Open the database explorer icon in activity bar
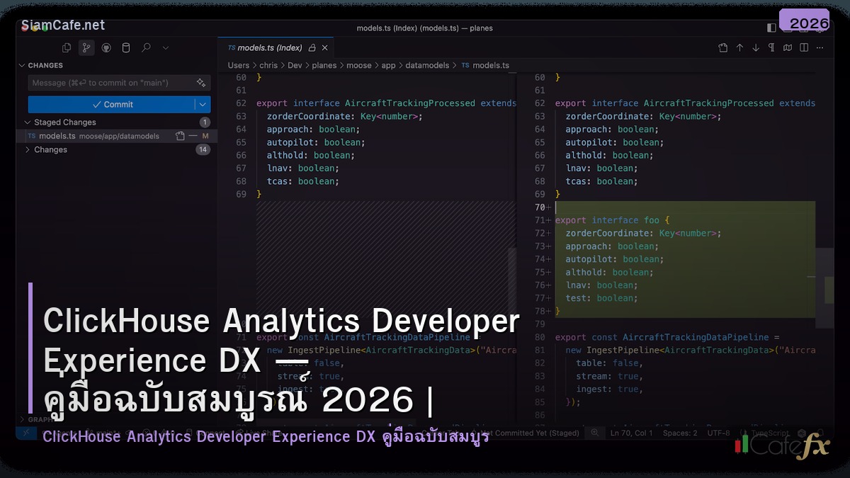Image resolution: width=850 pixels, height=478 pixels. pyautogui.click(x=125, y=47)
